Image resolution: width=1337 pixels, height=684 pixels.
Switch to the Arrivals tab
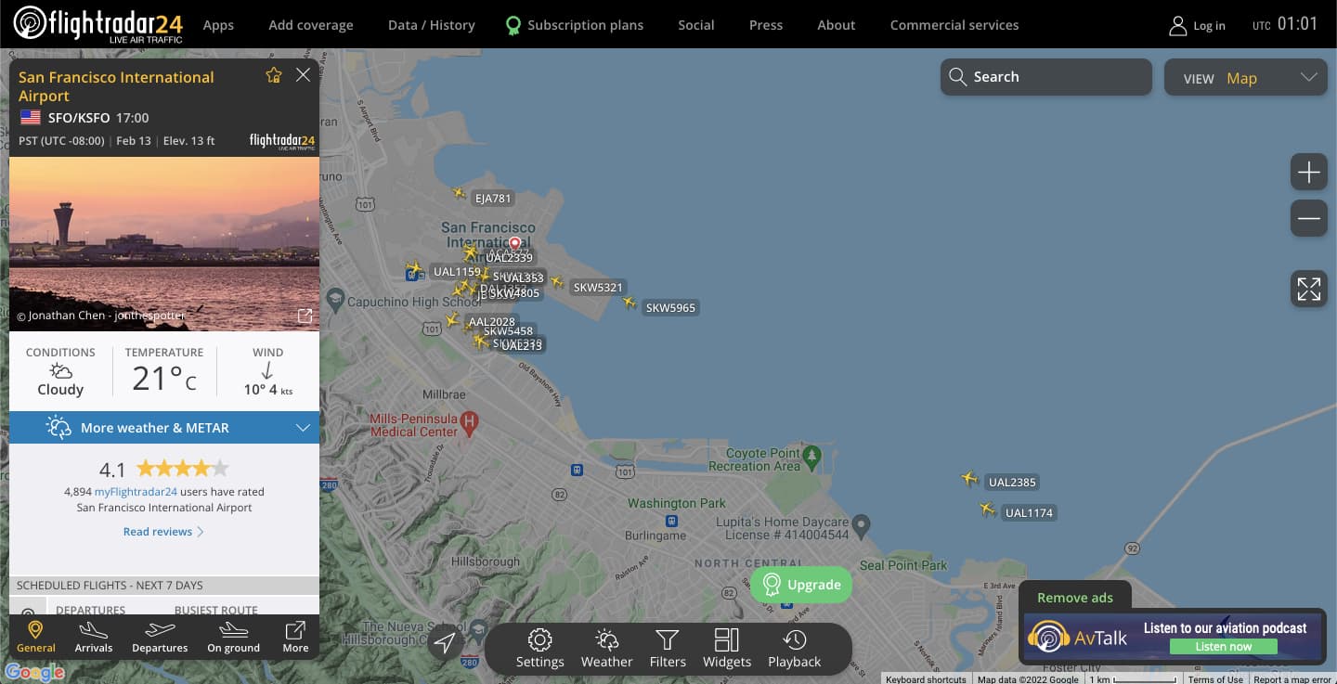(x=94, y=638)
